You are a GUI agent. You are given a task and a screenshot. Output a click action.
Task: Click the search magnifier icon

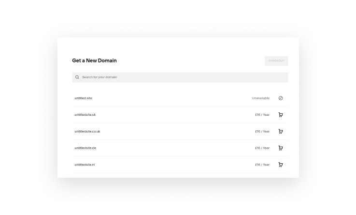77,77
